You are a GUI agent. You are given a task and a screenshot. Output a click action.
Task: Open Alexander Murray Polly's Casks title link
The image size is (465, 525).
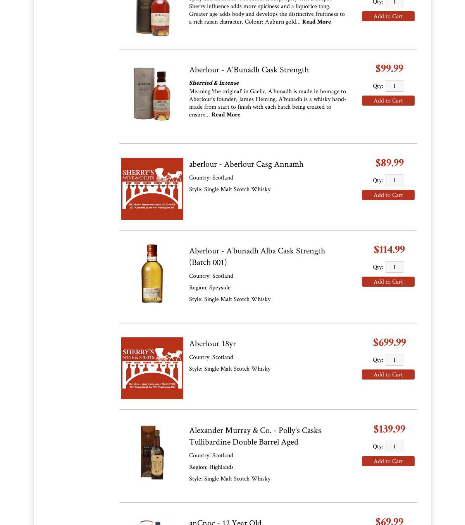255,436
